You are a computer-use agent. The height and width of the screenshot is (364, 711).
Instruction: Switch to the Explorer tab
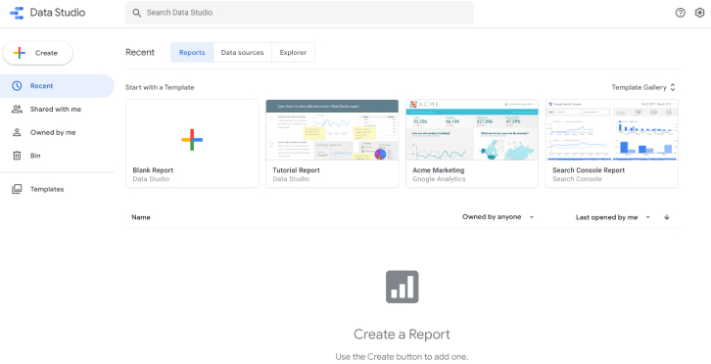click(293, 53)
